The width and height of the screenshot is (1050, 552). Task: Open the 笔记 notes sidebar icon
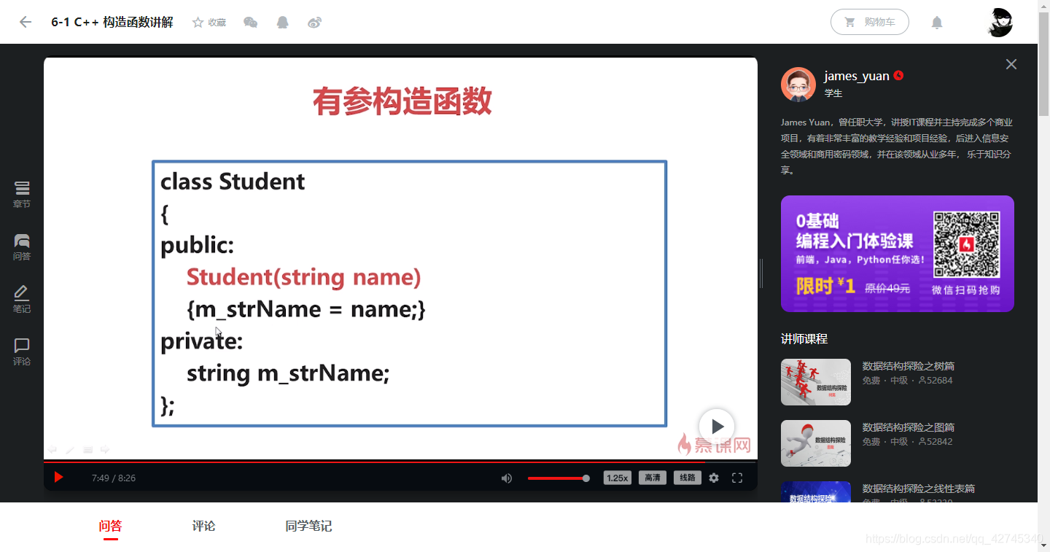click(x=22, y=300)
